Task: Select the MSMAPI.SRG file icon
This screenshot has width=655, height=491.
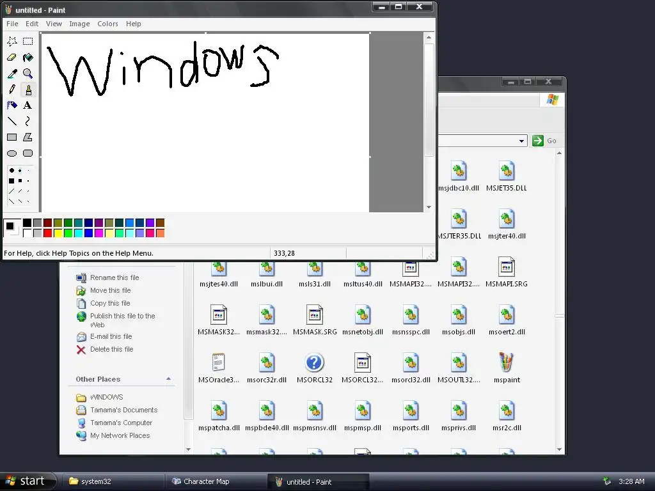Action: tap(507, 267)
